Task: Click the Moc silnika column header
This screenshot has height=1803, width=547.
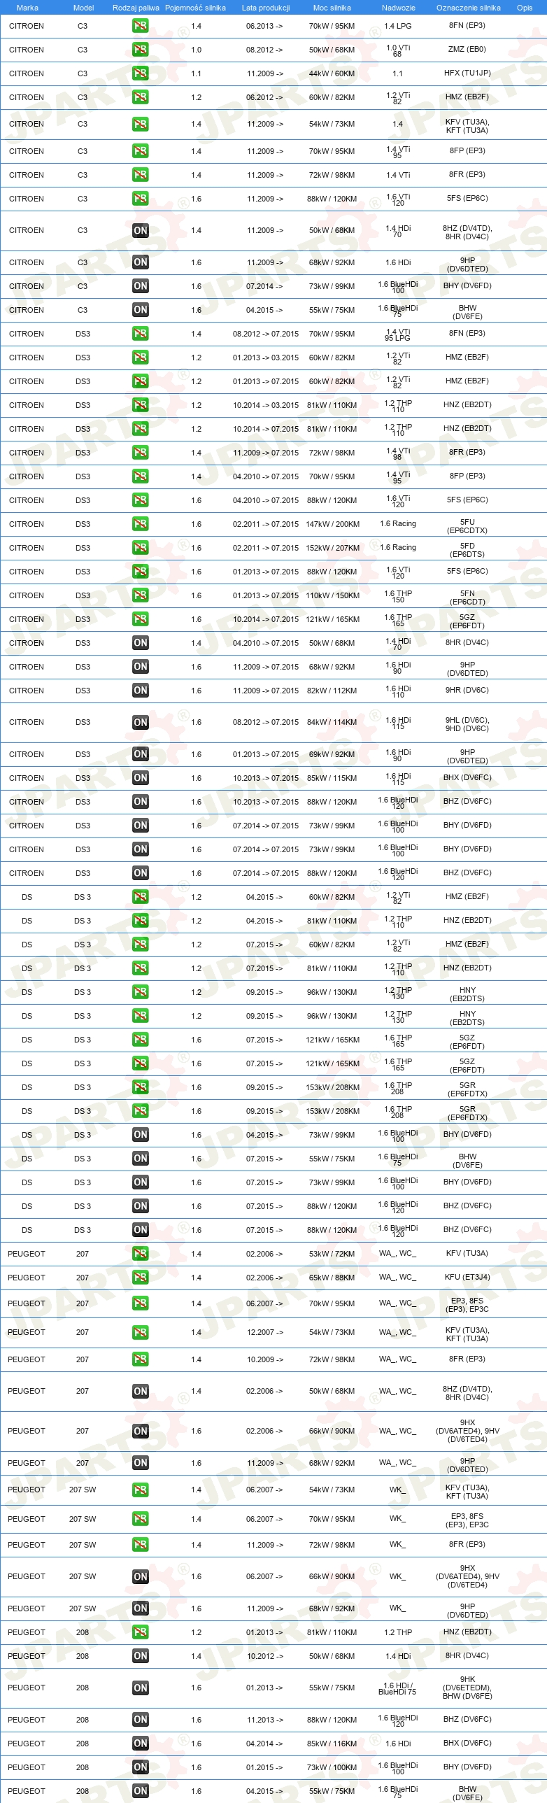Action: [332, 8]
